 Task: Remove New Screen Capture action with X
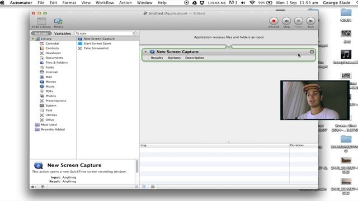(x=312, y=52)
